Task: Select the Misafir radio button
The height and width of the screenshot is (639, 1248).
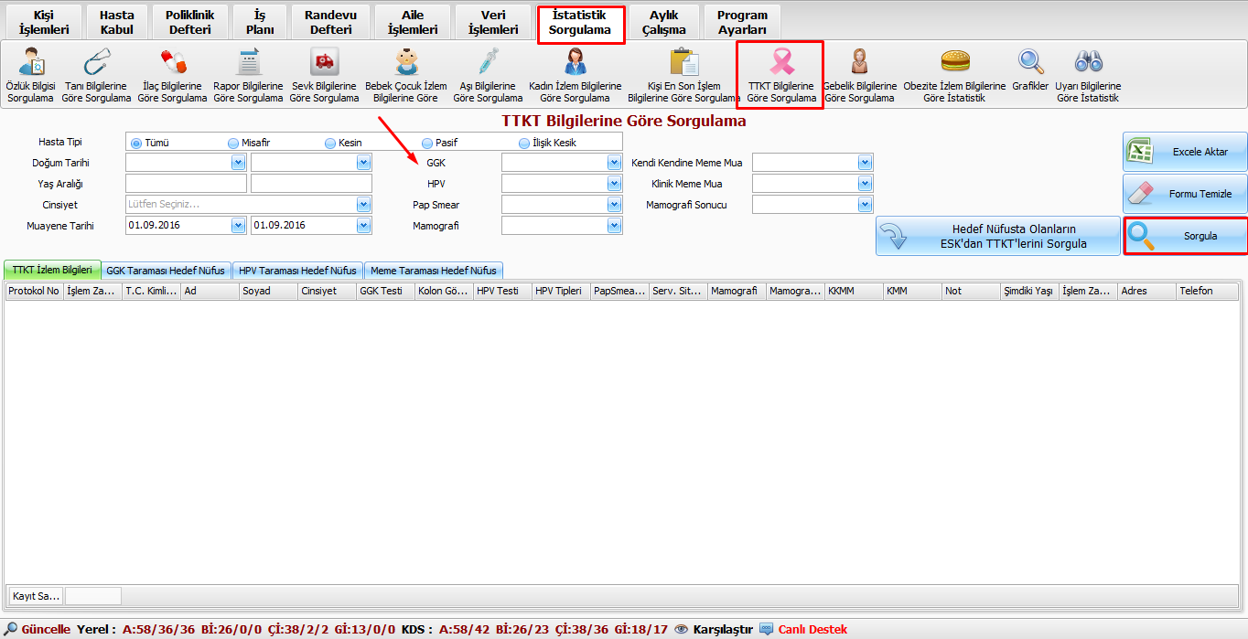Action: coord(233,143)
